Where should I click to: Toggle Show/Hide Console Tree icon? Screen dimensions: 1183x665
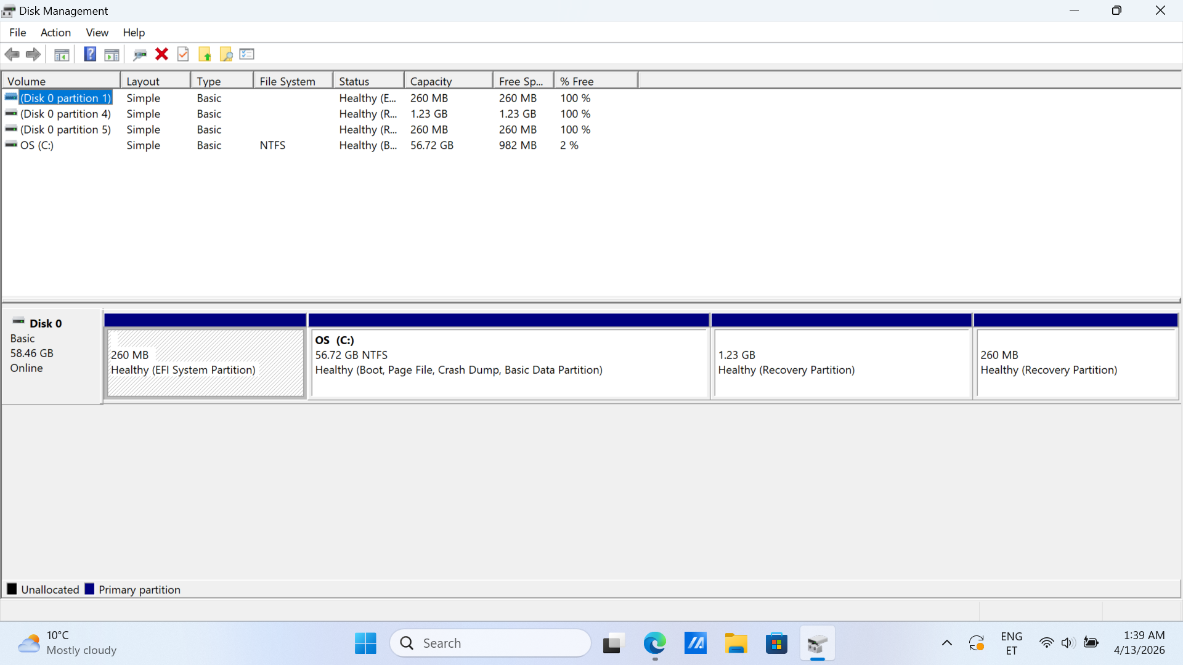[62, 55]
